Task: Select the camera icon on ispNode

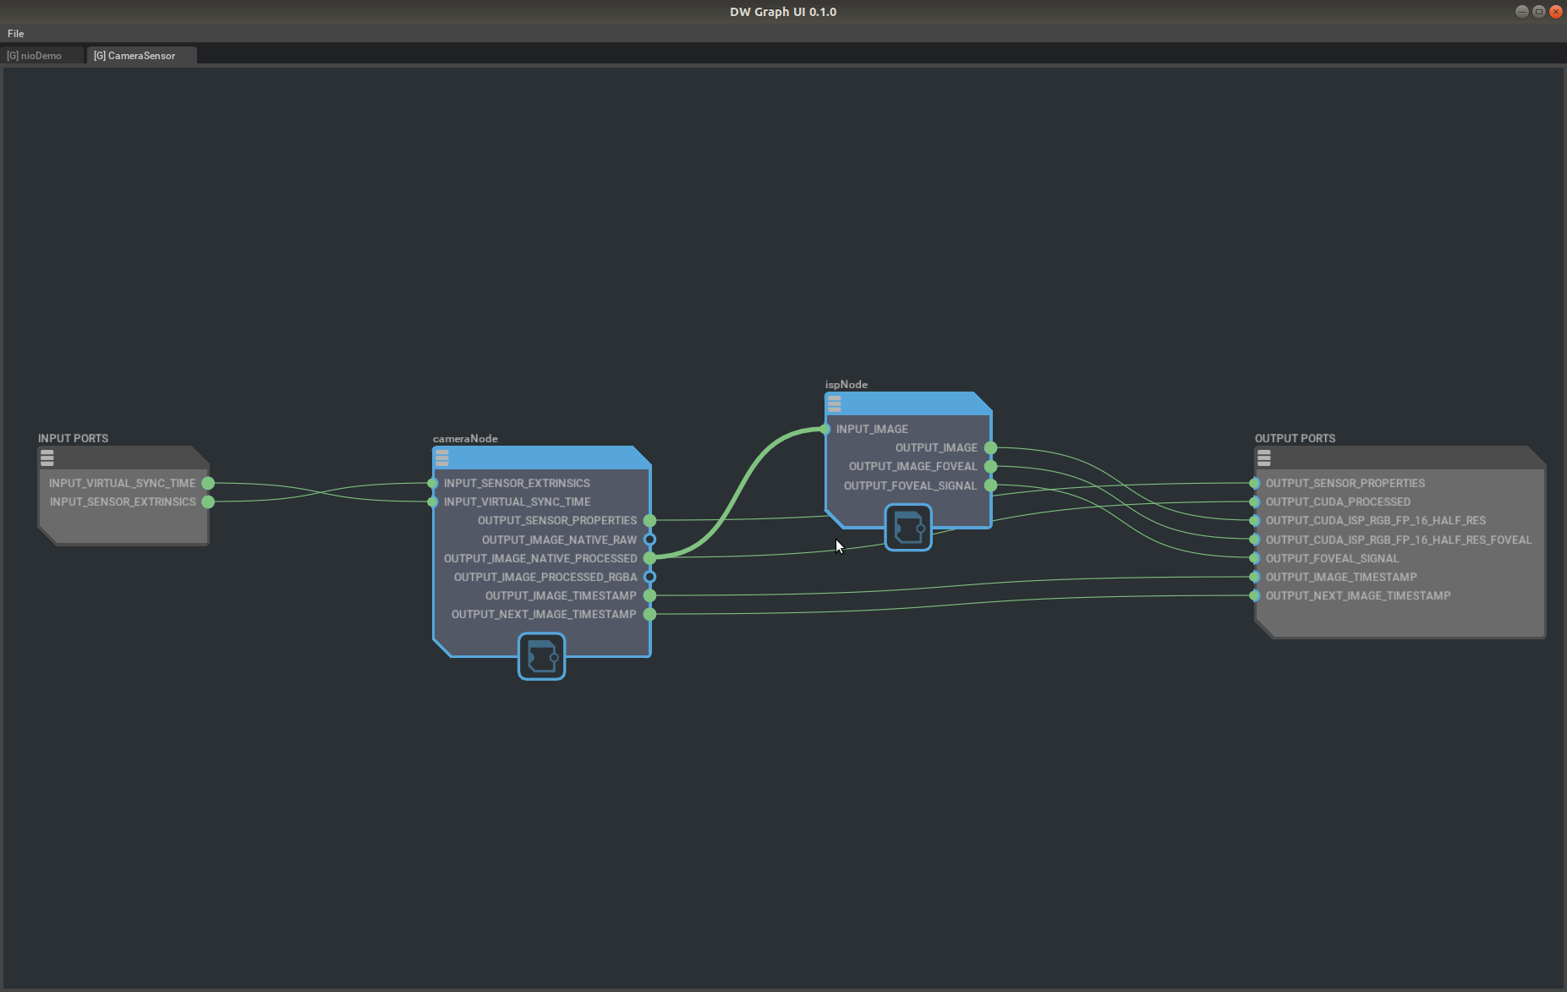Action: [907, 527]
